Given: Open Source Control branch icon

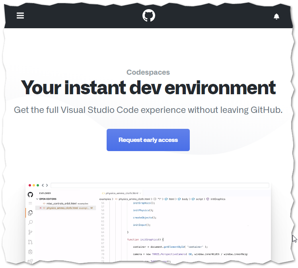Looking at the screenshot, I should pos(30,232).
